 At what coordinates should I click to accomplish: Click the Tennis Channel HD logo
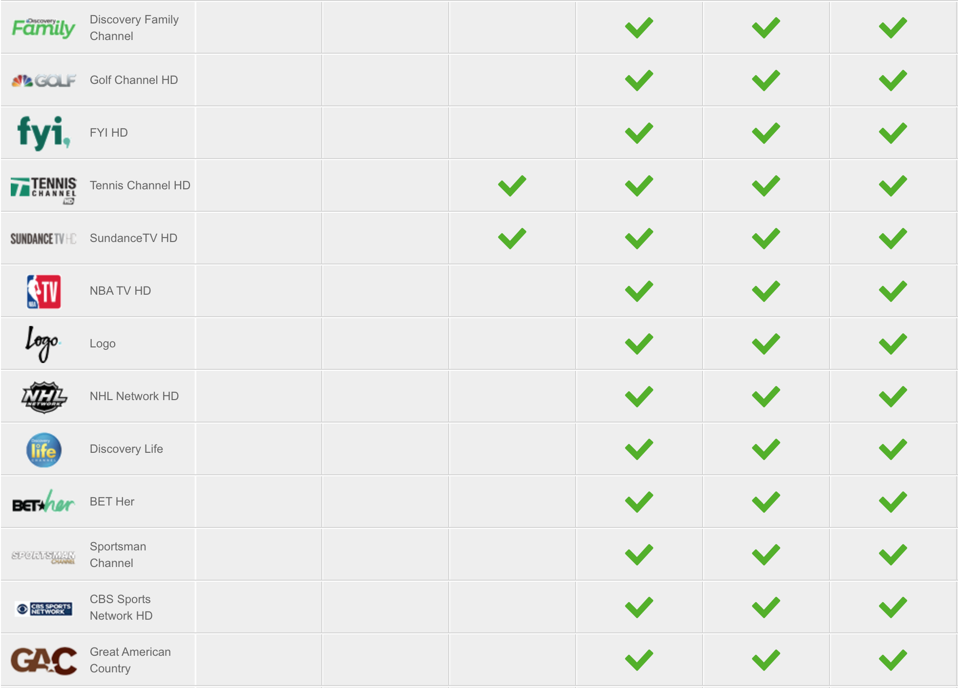43,190
